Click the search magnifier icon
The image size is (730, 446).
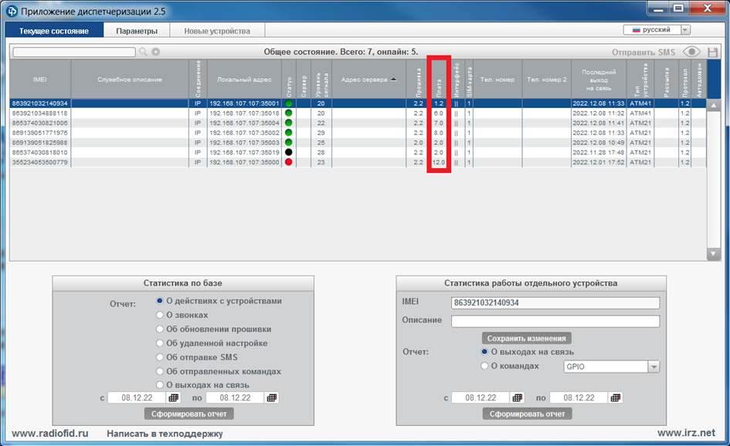click(x=142, y=52)
